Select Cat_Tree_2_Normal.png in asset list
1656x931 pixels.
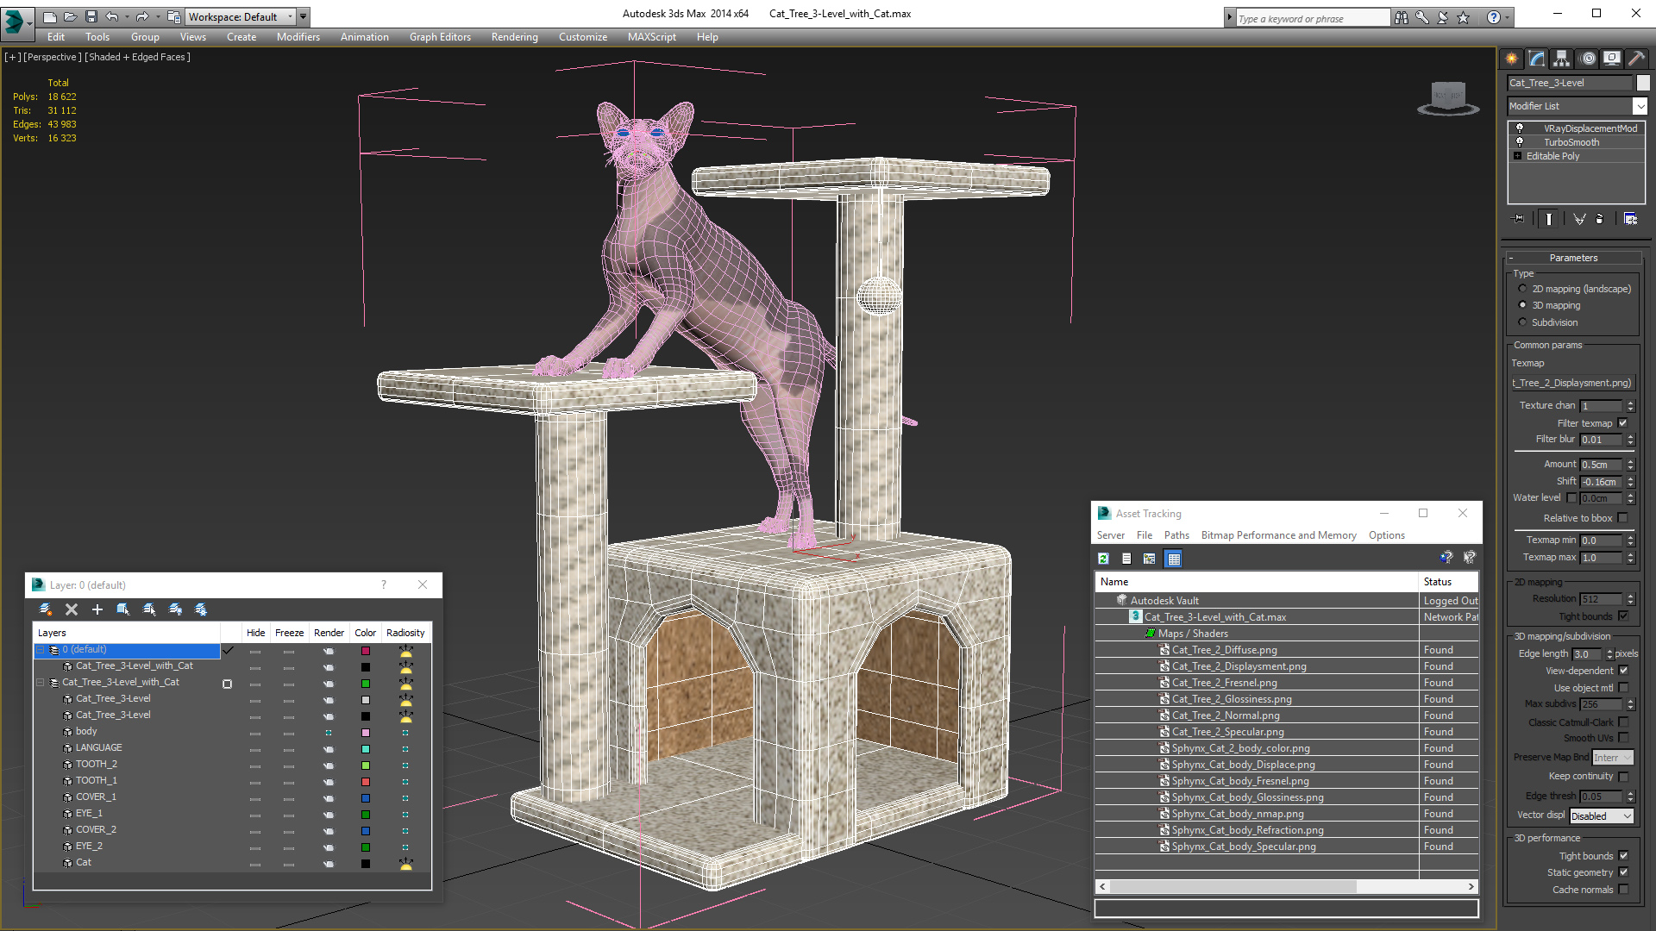pyautogui.click(x=1225, y=715)
